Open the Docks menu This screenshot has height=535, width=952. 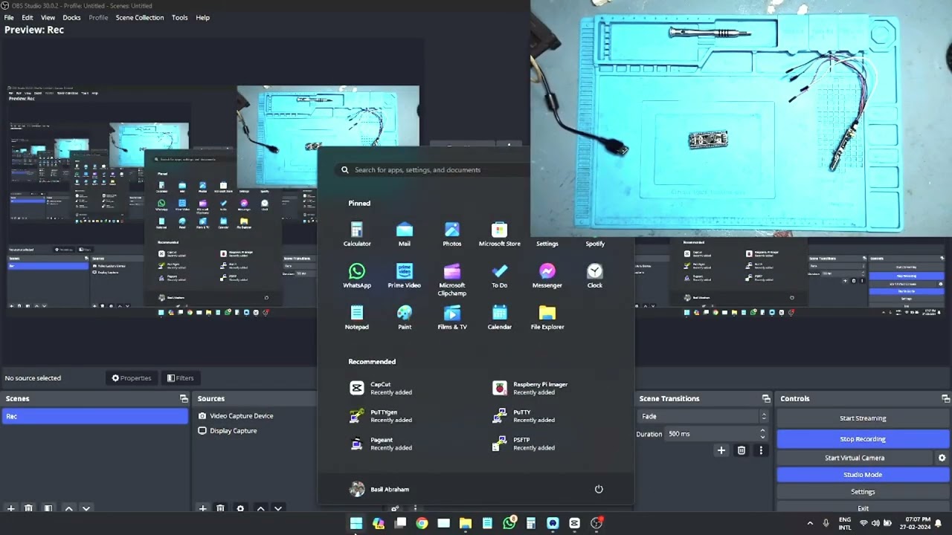(x=71, y=17)
